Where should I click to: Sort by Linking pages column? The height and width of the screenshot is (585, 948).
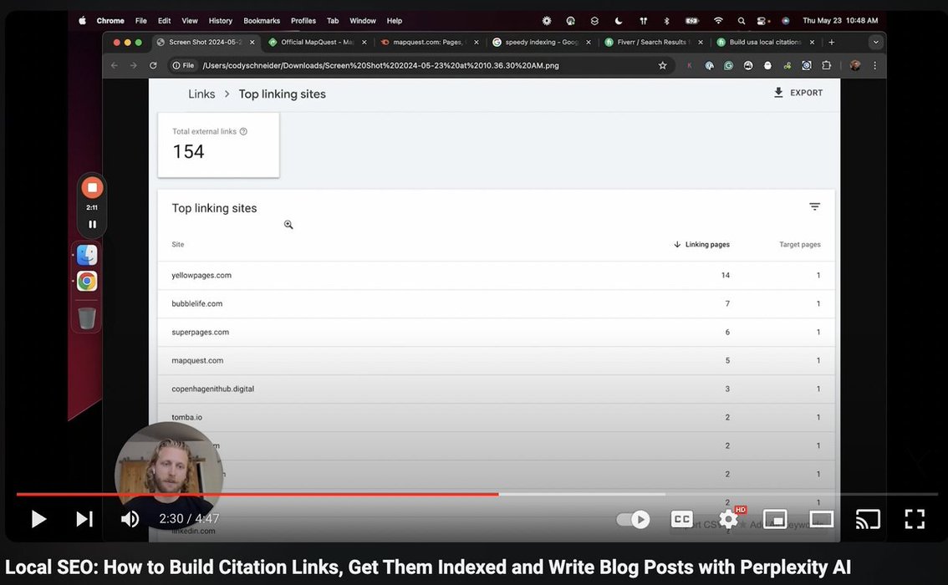[x=701, y=245]
